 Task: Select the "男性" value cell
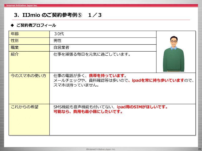(103, 41)
